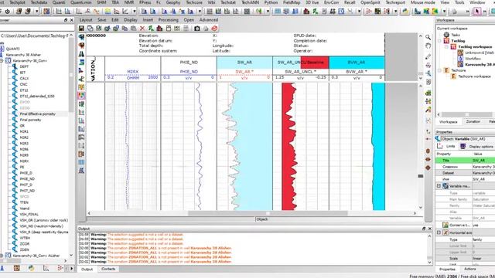This screenshot has height=278, width=495.
Task: Click the Tasks gear icon in the workspace tree
Action: pyautogui.click(x=446, y=35)
